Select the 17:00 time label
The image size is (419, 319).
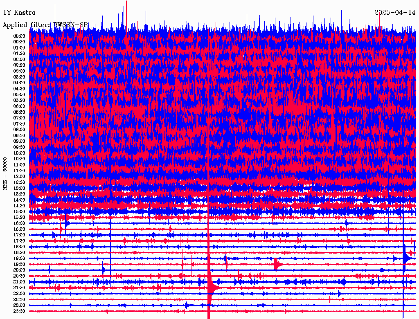tap(19, 235)
